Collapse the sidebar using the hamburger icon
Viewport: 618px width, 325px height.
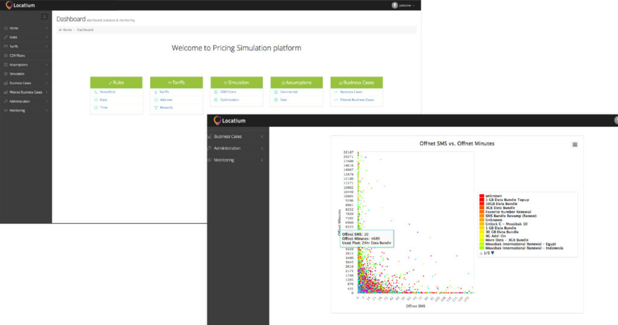44,16
